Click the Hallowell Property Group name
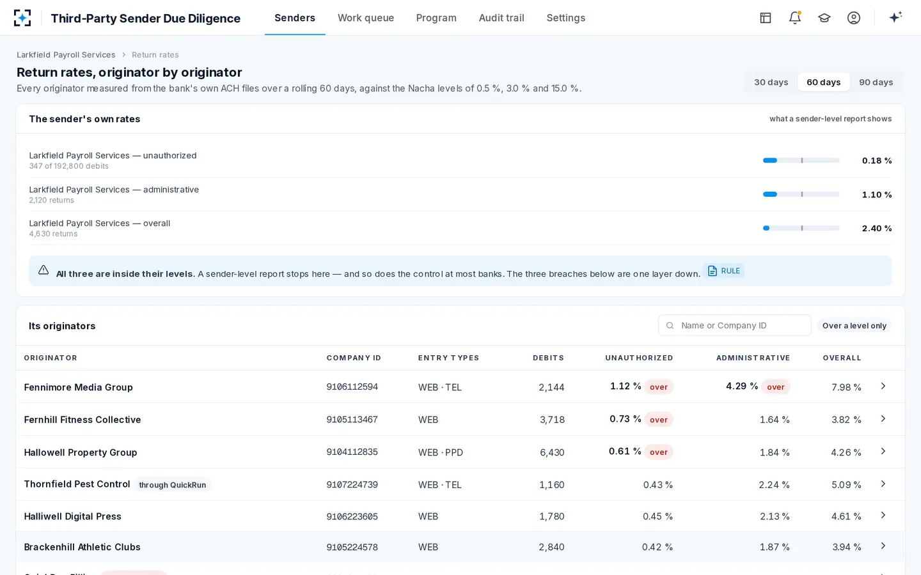This screenshot has height=575, width=921. tap(81, 452)
